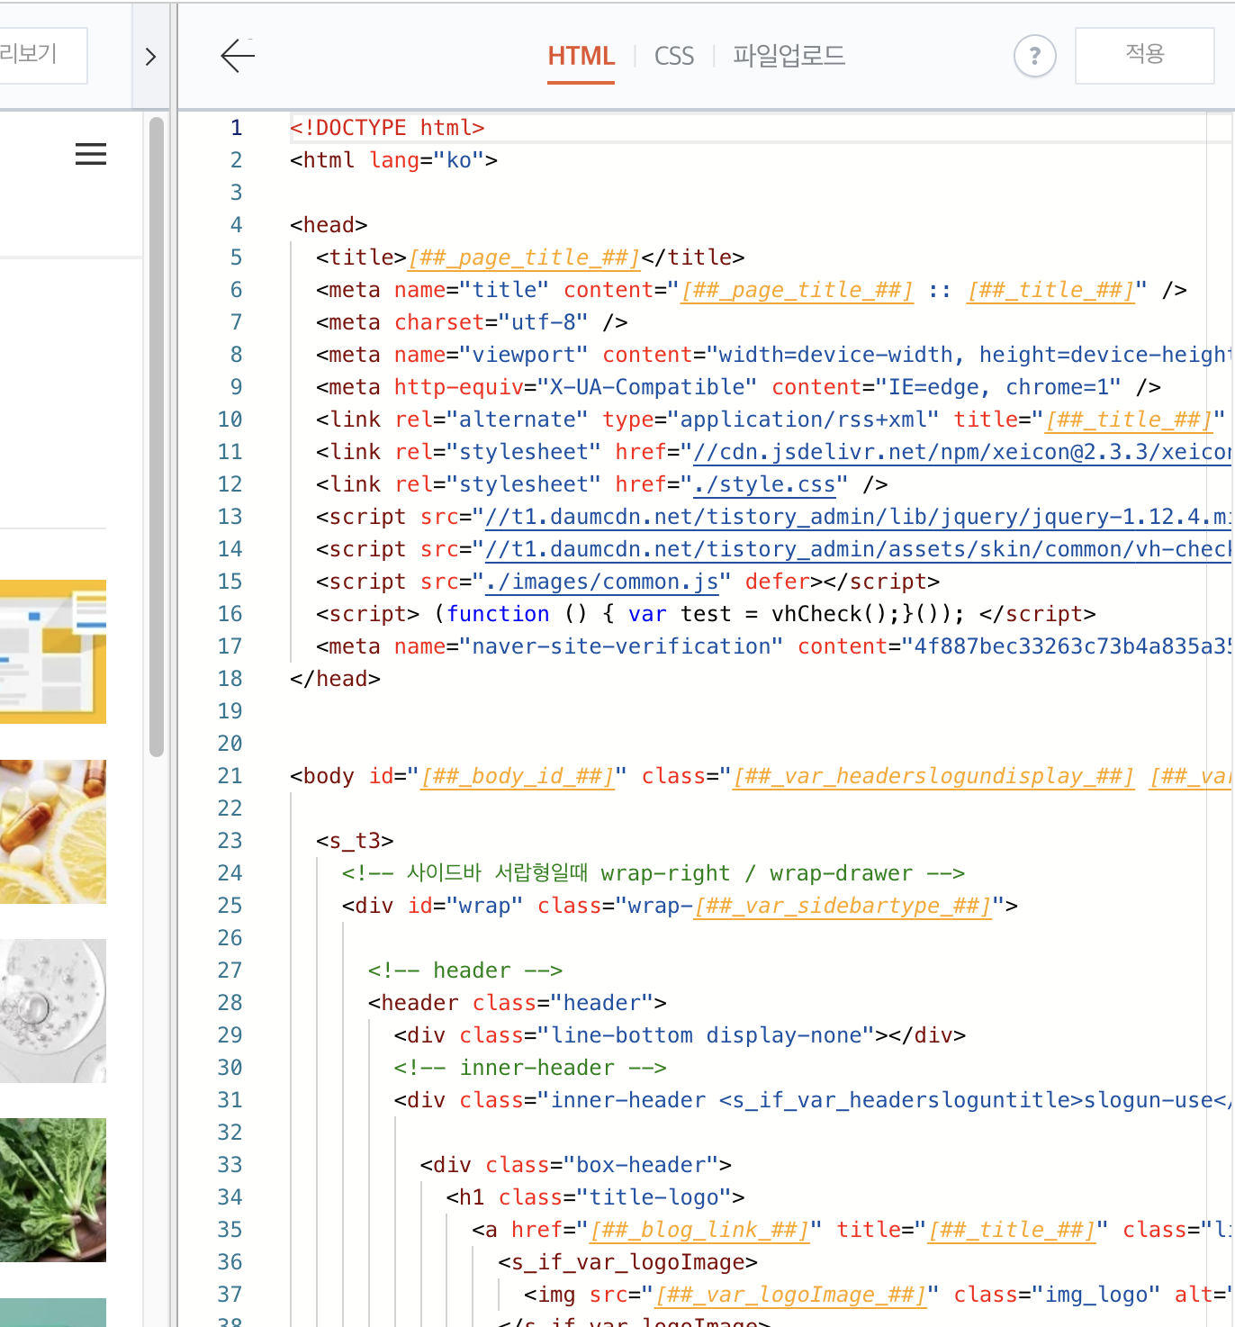1235x1327 pixels.
Task: Click the <!-- header --> comment
Action: (x=465, y=970)
